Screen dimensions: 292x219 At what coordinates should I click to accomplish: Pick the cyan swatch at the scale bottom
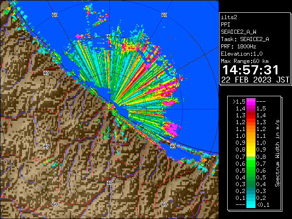(251, 205)
